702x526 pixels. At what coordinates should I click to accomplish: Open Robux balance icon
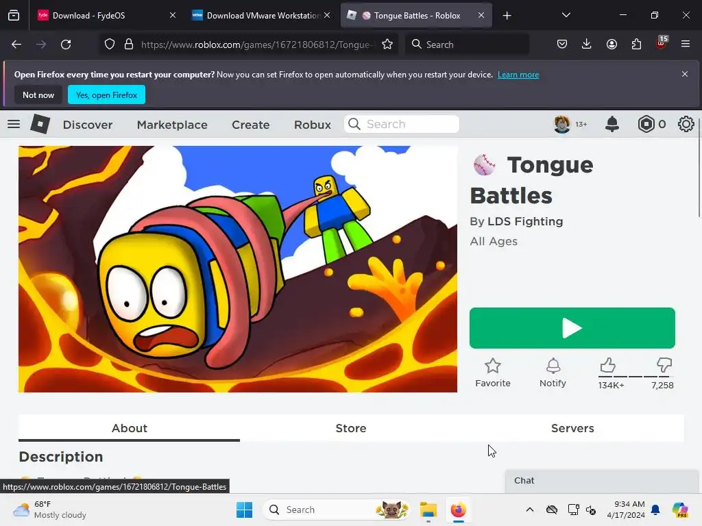click(x=646, y=124)
